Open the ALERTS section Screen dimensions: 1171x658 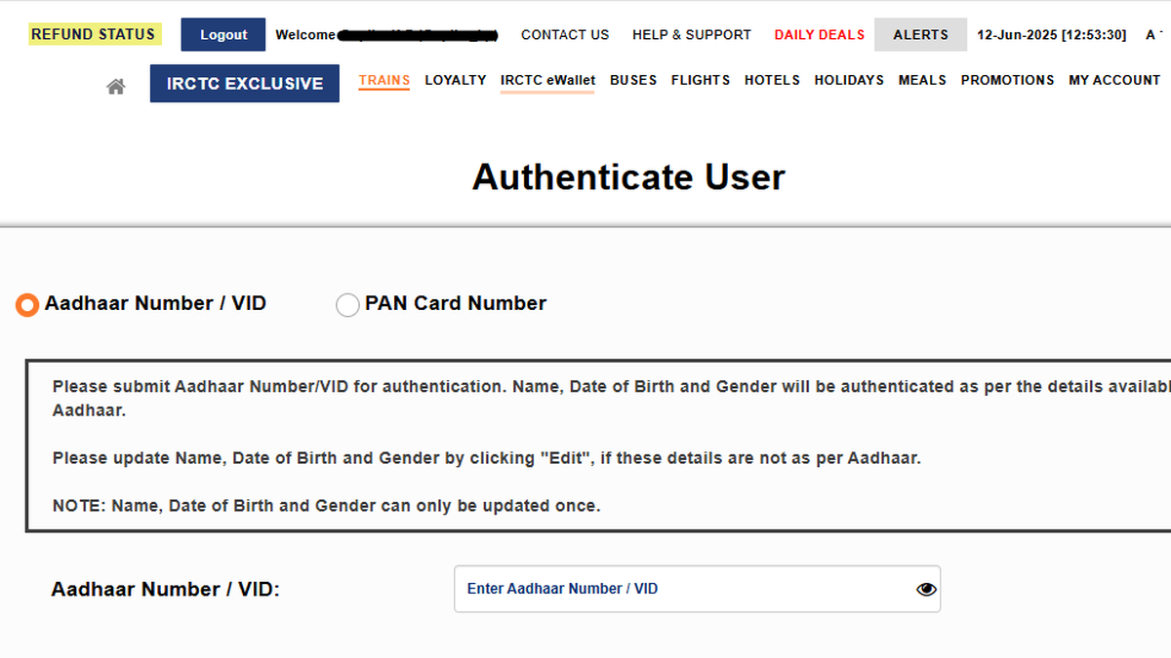click(x=919, y=34)
